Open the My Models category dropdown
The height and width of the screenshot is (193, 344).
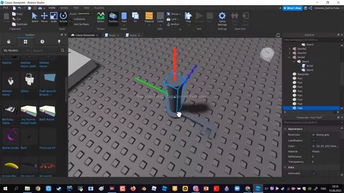coord(16,50)
